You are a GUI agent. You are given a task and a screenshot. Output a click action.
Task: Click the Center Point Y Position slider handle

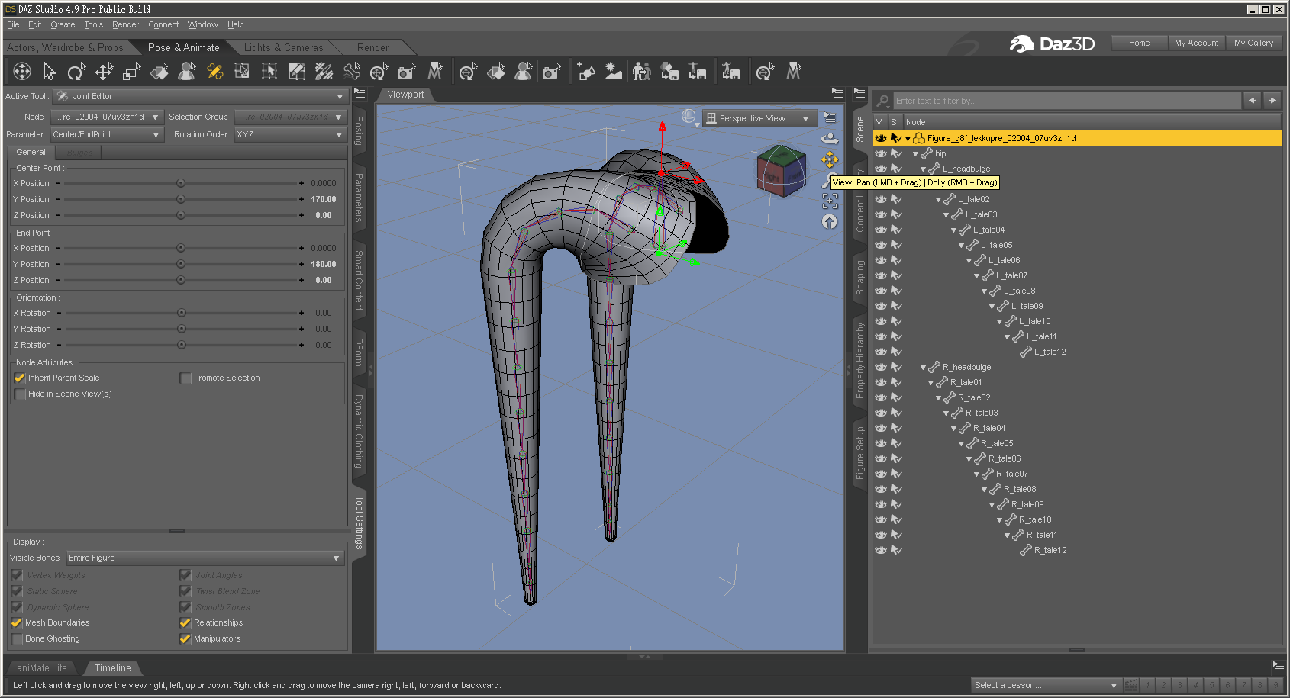click(181, 199)
